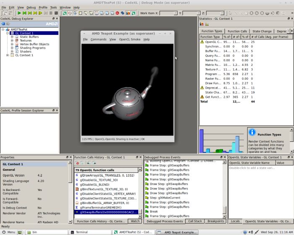Screen dimensions: 294x235
Task: Expand the Static Buffers node
Action: [x=12, y=37]
